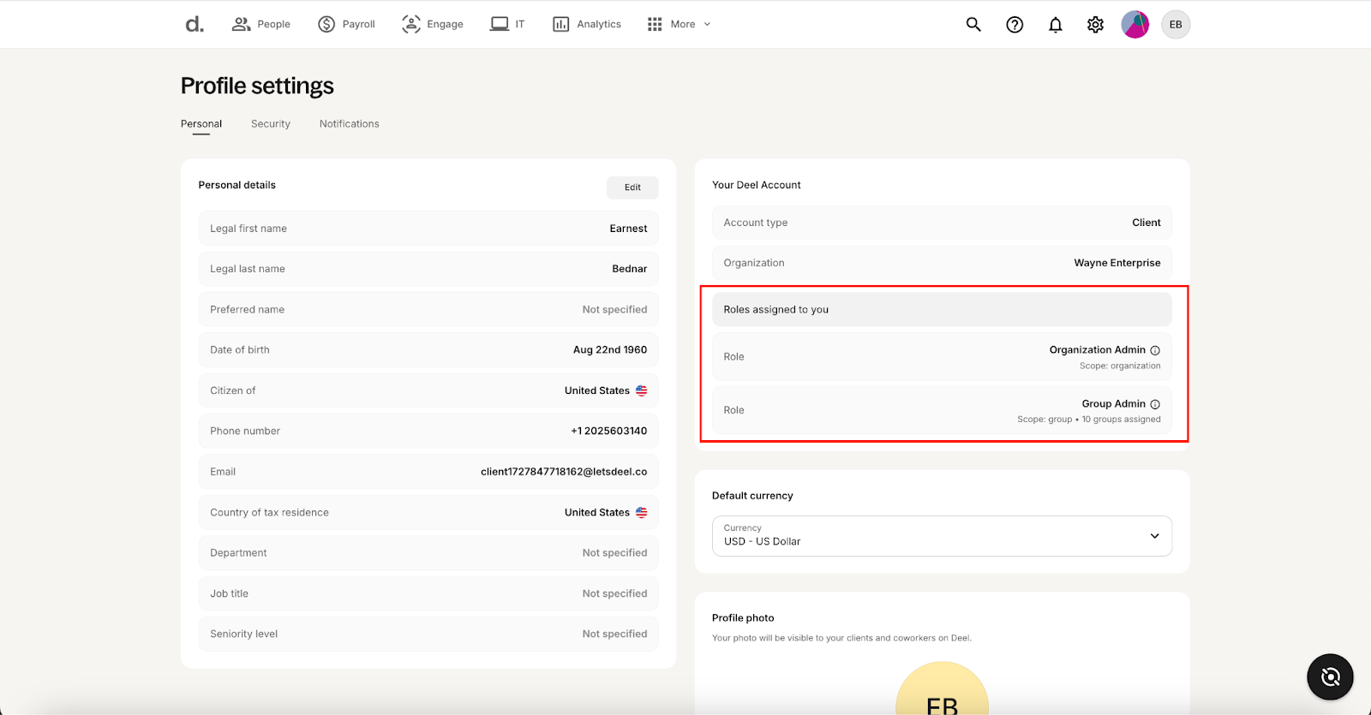Click the Group Admin info icon

1155,404
